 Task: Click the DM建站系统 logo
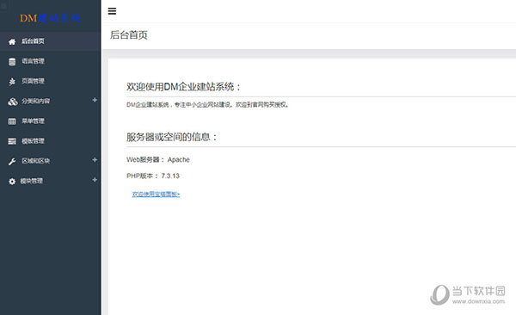pyautogui.click(x=50, y=18)
